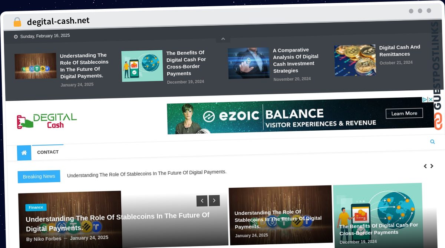Open the search magnifier icon
This screenshot has height=248, width=445.
point(432,141)
